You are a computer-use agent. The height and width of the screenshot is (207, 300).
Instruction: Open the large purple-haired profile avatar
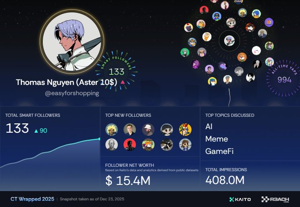point(72,42)
